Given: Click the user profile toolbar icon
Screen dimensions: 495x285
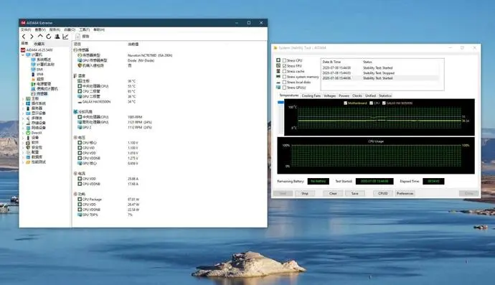Looking at the screenshot, I should 57,37.
